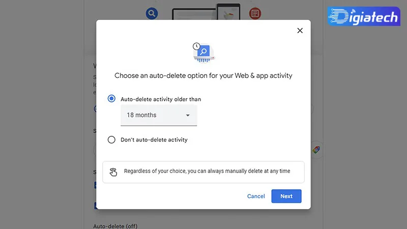Click the Cancel button
The image size is (407, 229).
[x=256, y=196]
